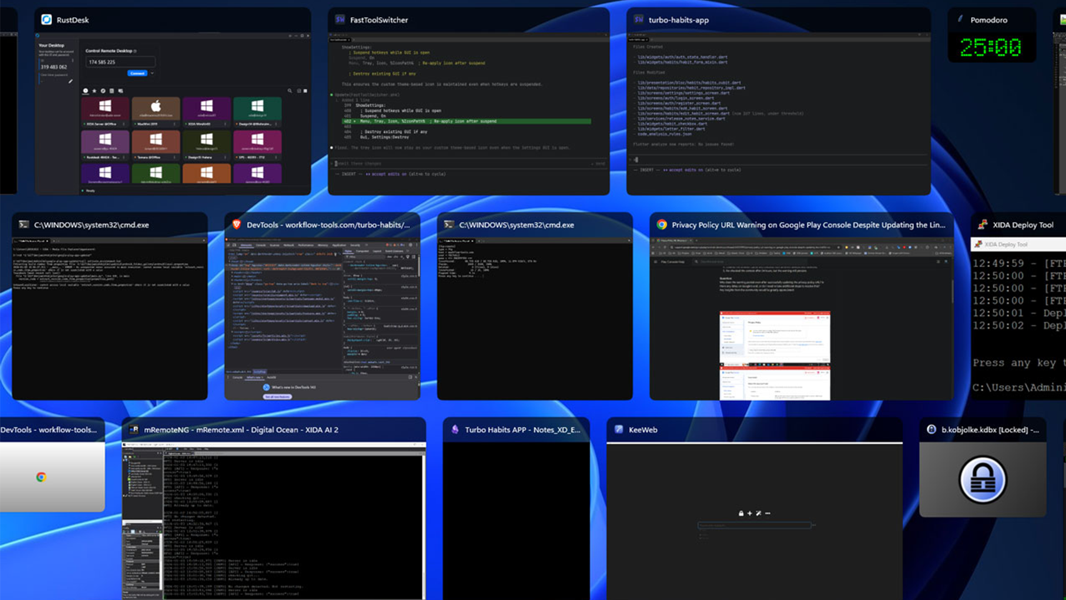Screen dimensions: 1066x600
Task: Click the FastToolSwitcher window title icon
Action: tap(340, 20)
